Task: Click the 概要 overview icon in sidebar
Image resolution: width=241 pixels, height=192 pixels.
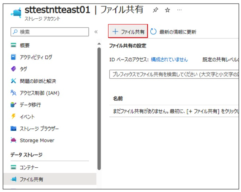Action: 13,45
